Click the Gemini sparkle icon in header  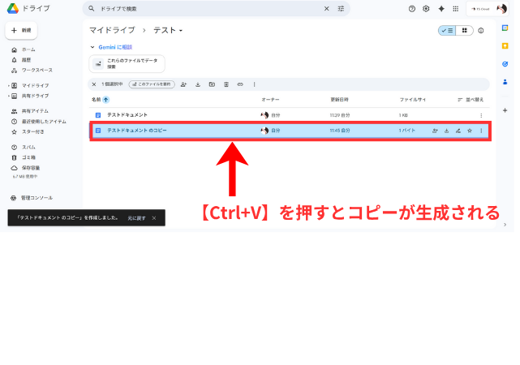pyautogui.click(x=440, y=9)
